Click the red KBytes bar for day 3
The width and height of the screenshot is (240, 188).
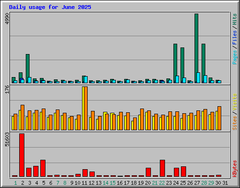click(x=29, y=172)
